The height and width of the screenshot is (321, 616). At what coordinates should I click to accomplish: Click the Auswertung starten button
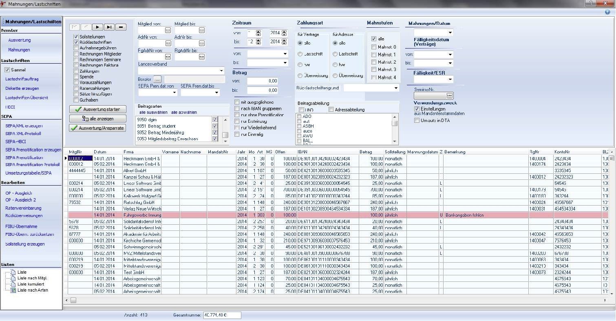coord(97,109)
